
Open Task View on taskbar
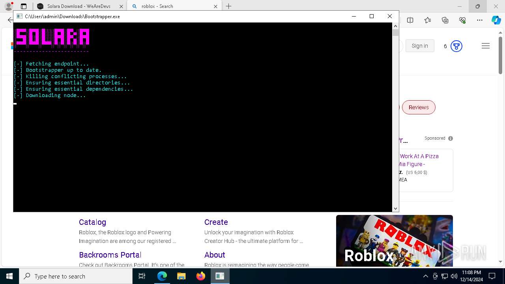pyautogui.click(x=142, y=276)
